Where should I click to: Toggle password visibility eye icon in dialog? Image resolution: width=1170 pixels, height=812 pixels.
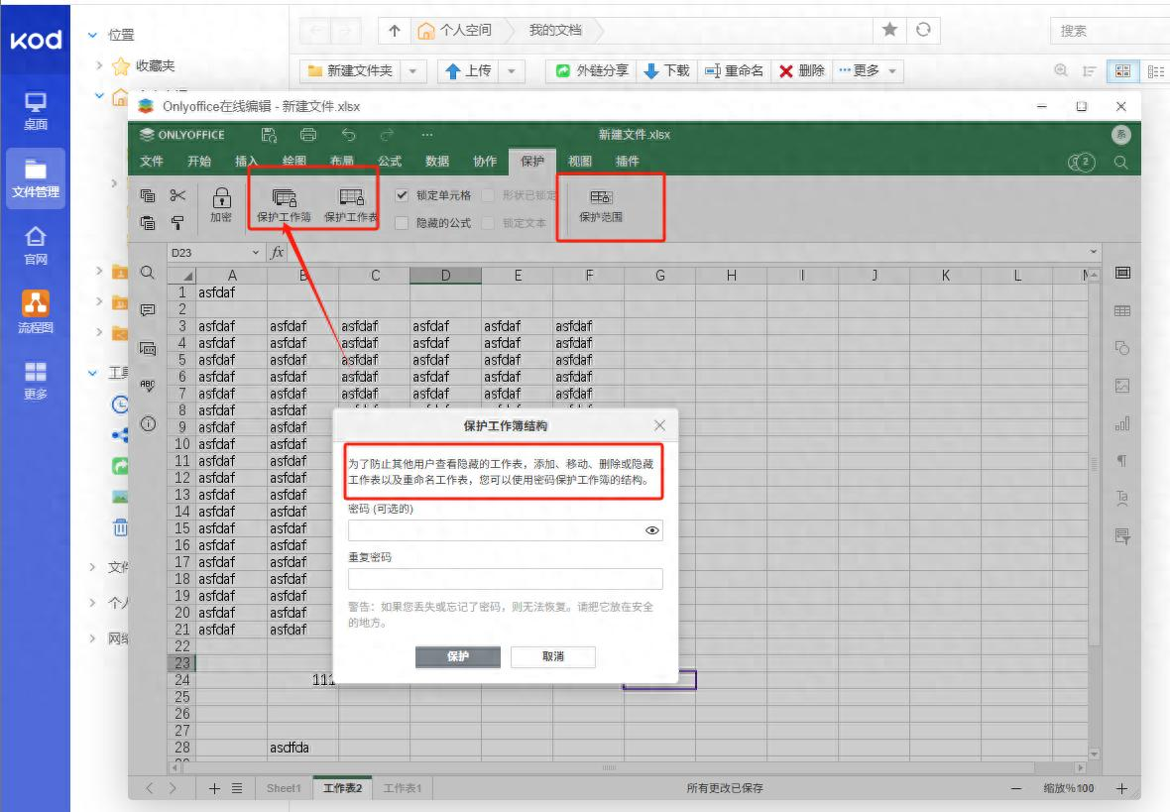[x=652, y=530]
